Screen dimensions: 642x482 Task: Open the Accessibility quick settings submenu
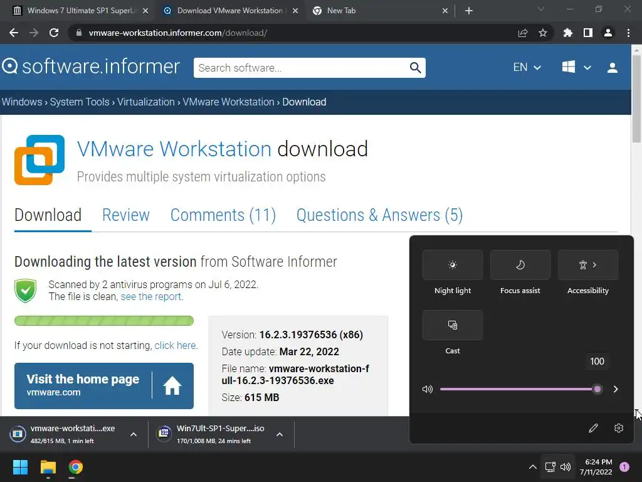point(588,265)
